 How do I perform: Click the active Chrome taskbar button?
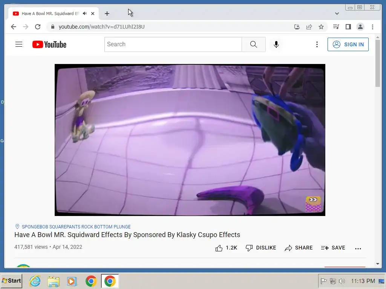[x=110, y=281]
